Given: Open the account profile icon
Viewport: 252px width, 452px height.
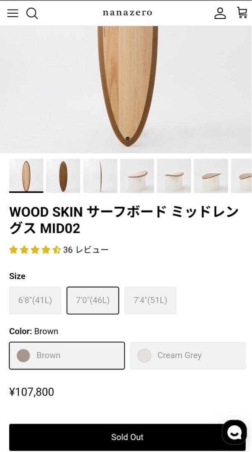Looking at the screenshot, I should pos(221,13).
